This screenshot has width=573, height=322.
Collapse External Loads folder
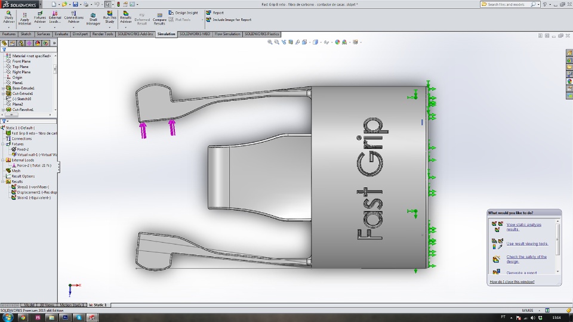[x=4, y=160]
